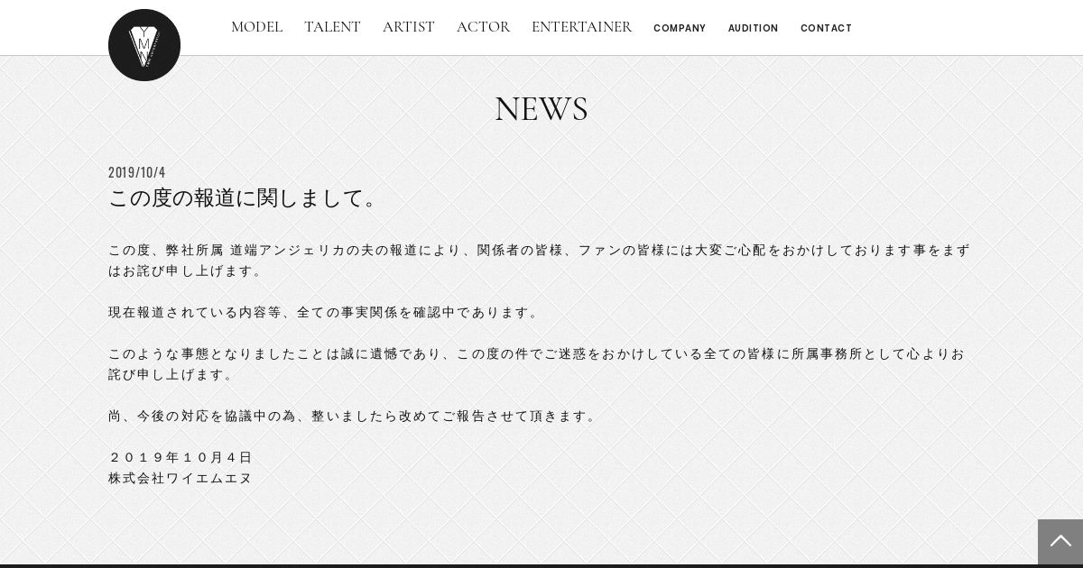Viewport: 1083px width, 568px height.
Task: Jump to top using the up-arrow button
Action: tap(1060, 542)
